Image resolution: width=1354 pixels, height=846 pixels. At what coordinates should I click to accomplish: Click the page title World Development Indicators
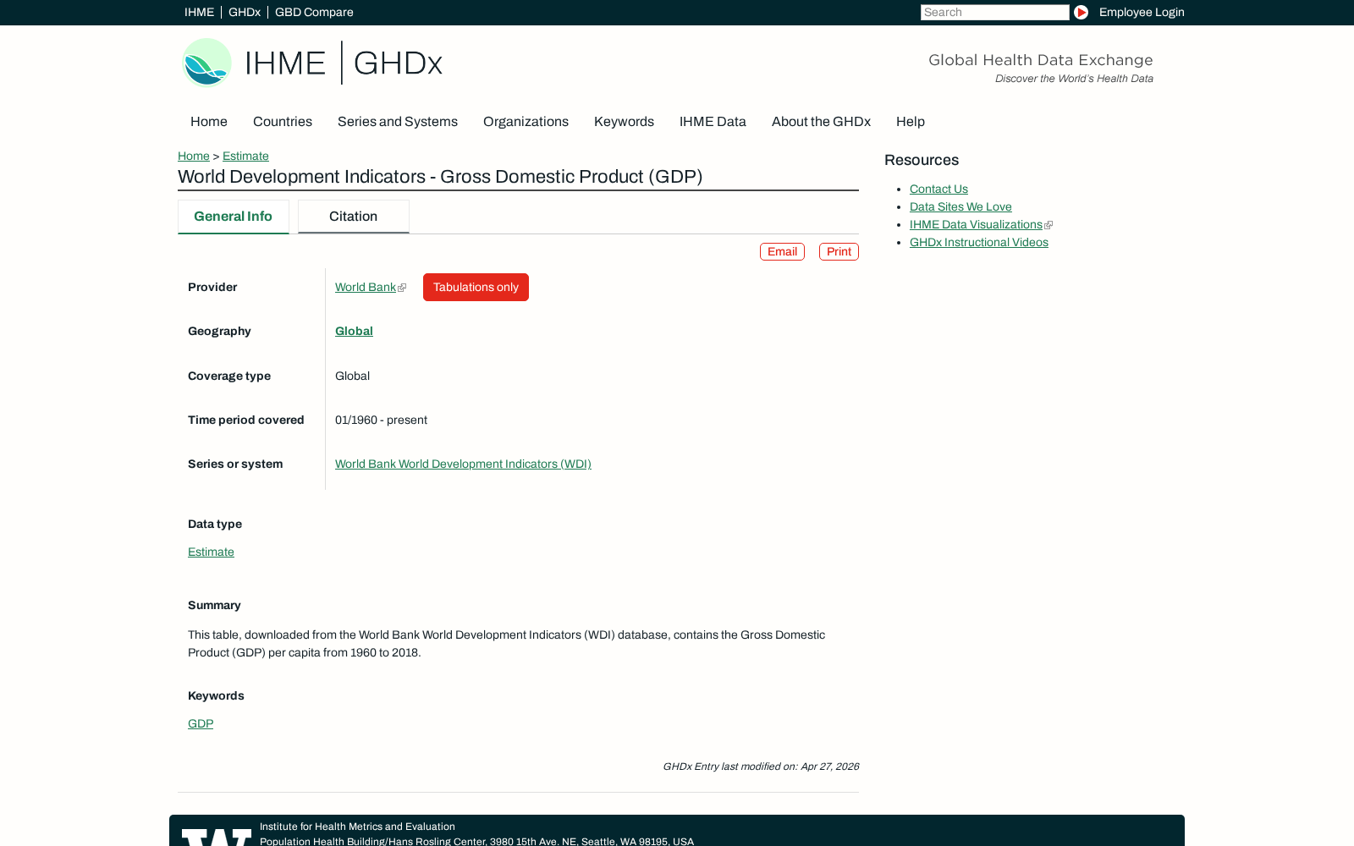click(440, 177)
